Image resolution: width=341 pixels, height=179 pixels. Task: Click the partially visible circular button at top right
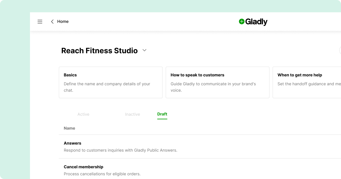coord(340,50)
